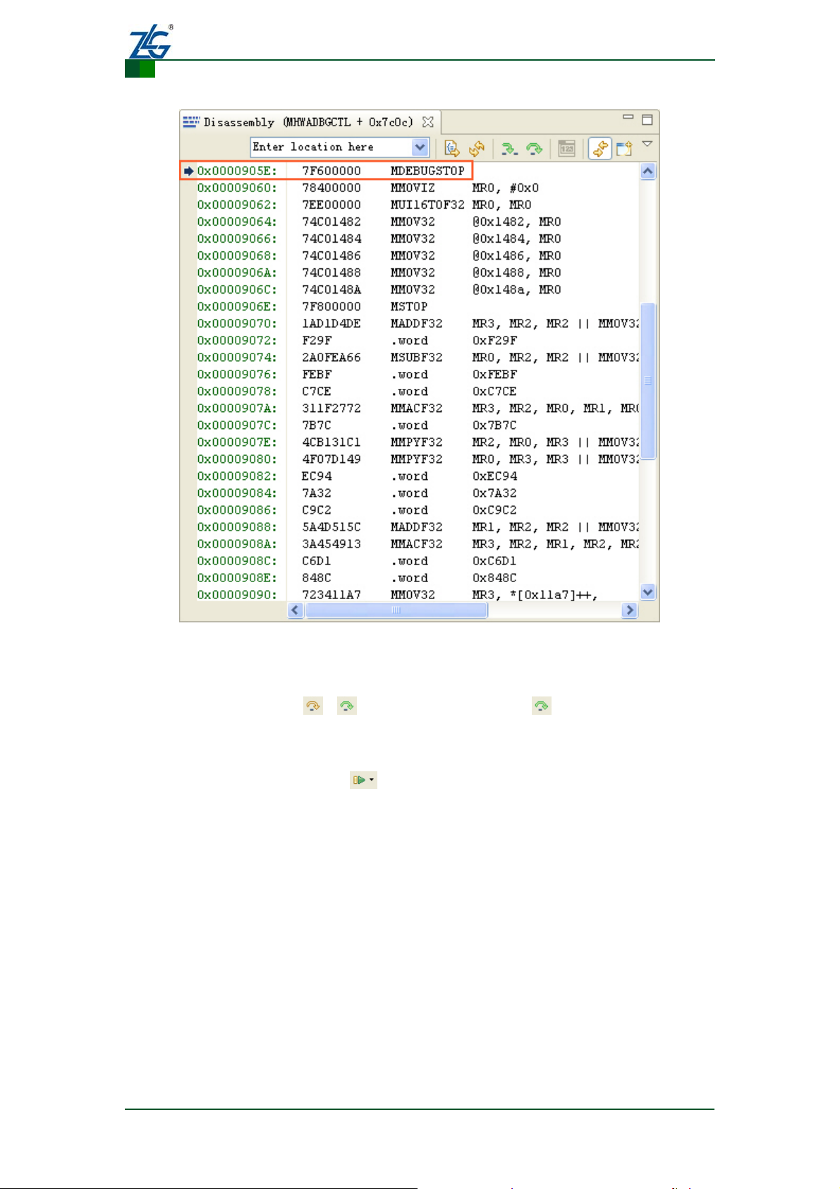This screenshot has width=840, height=1189.
Task: Click green Assembly Step Over in Disassembly toolbar
Action: pos(534,148)
